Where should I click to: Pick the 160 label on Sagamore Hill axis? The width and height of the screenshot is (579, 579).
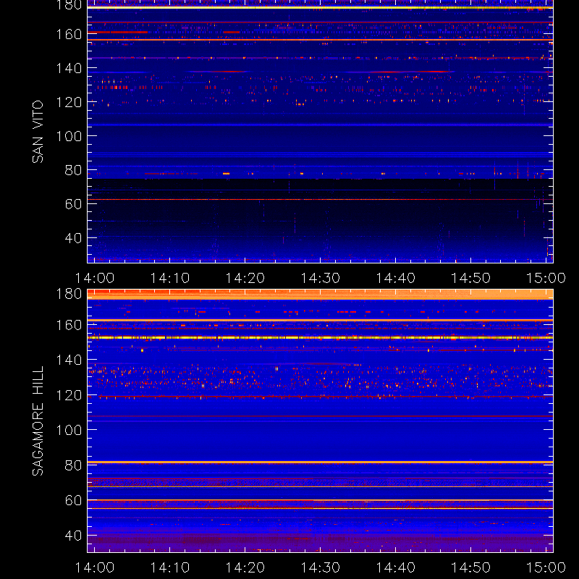pyautogui.click(x=69, y=325)
